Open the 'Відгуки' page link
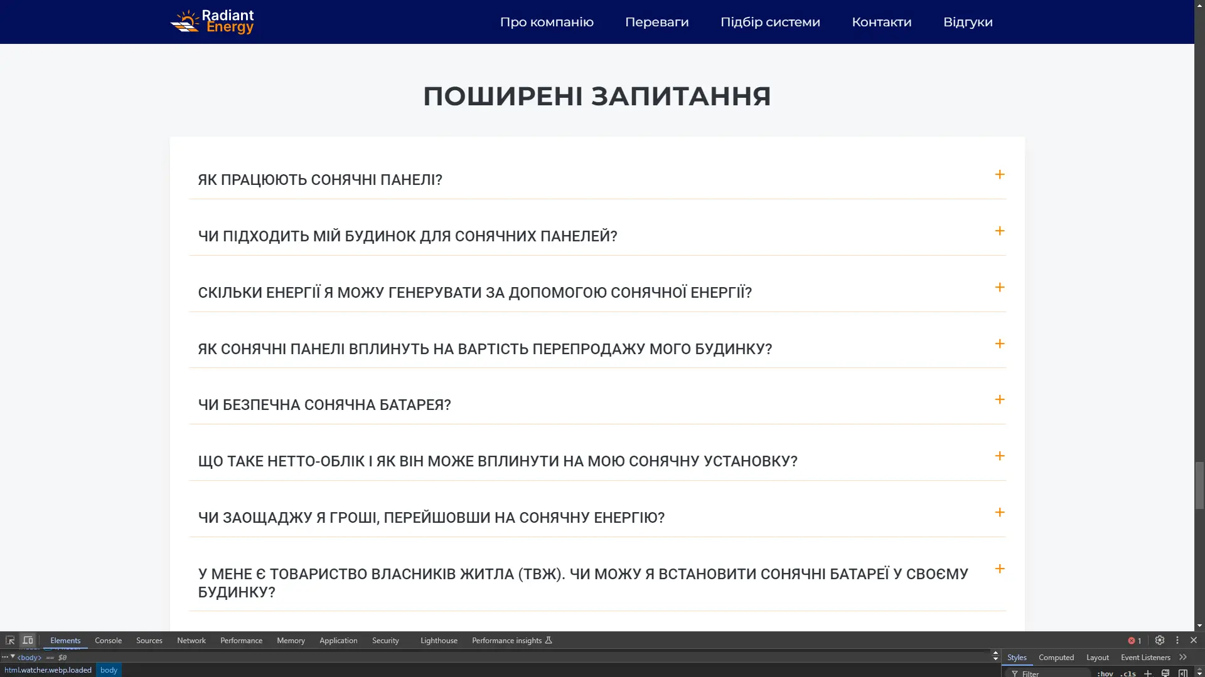 coord(968,22)
